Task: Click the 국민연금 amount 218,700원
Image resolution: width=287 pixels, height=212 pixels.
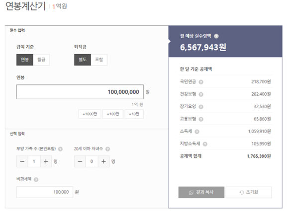Action: pyautogui.click(x=261, y=82)
